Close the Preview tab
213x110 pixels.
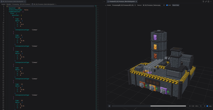[136, 1]
